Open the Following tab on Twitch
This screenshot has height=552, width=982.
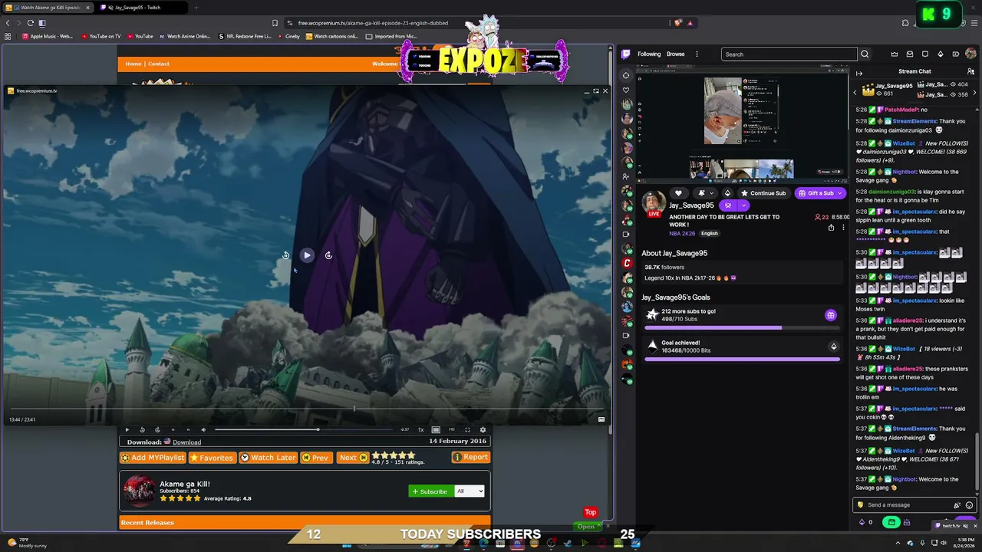649,54
